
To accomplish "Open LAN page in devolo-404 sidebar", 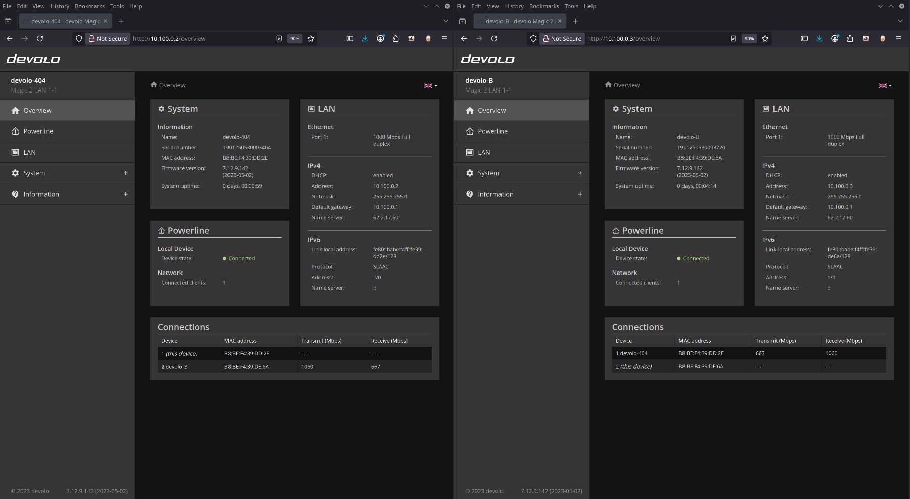I will [67, 152].
